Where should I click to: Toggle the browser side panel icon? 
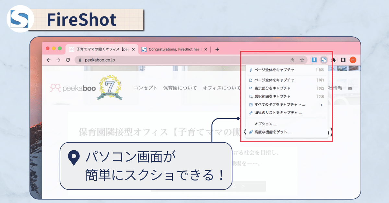(343, 60)
